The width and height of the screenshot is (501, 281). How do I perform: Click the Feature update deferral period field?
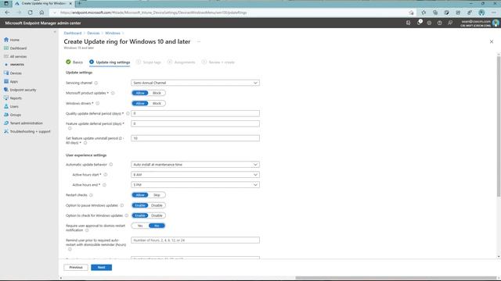click(195, 123)
